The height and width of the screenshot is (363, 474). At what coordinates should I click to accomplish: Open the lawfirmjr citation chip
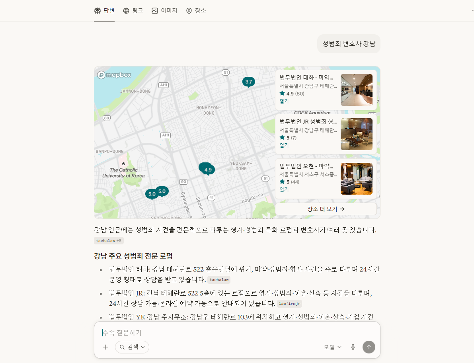pyautogui.click(x=289, y=303)
